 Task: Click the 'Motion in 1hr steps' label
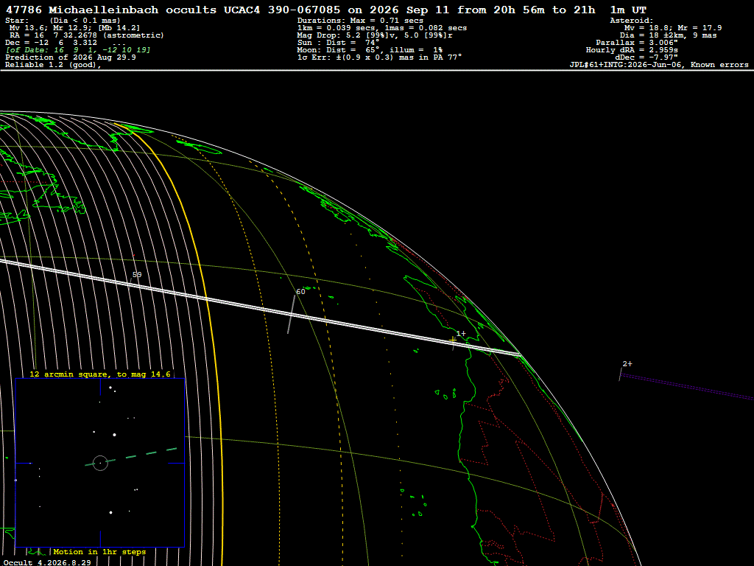(99, 551)
